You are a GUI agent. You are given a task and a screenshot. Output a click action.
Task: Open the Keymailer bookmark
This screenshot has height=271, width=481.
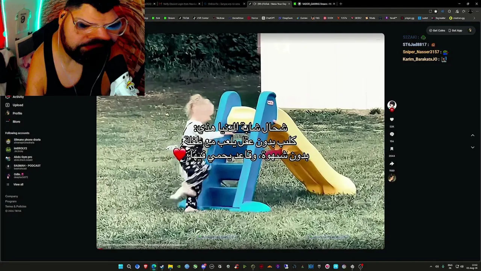point(439,18)
